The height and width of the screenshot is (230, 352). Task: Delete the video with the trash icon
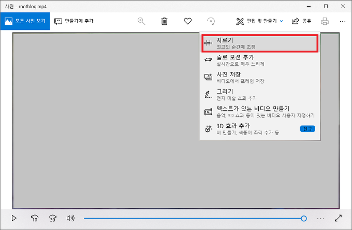coord(164,21)
